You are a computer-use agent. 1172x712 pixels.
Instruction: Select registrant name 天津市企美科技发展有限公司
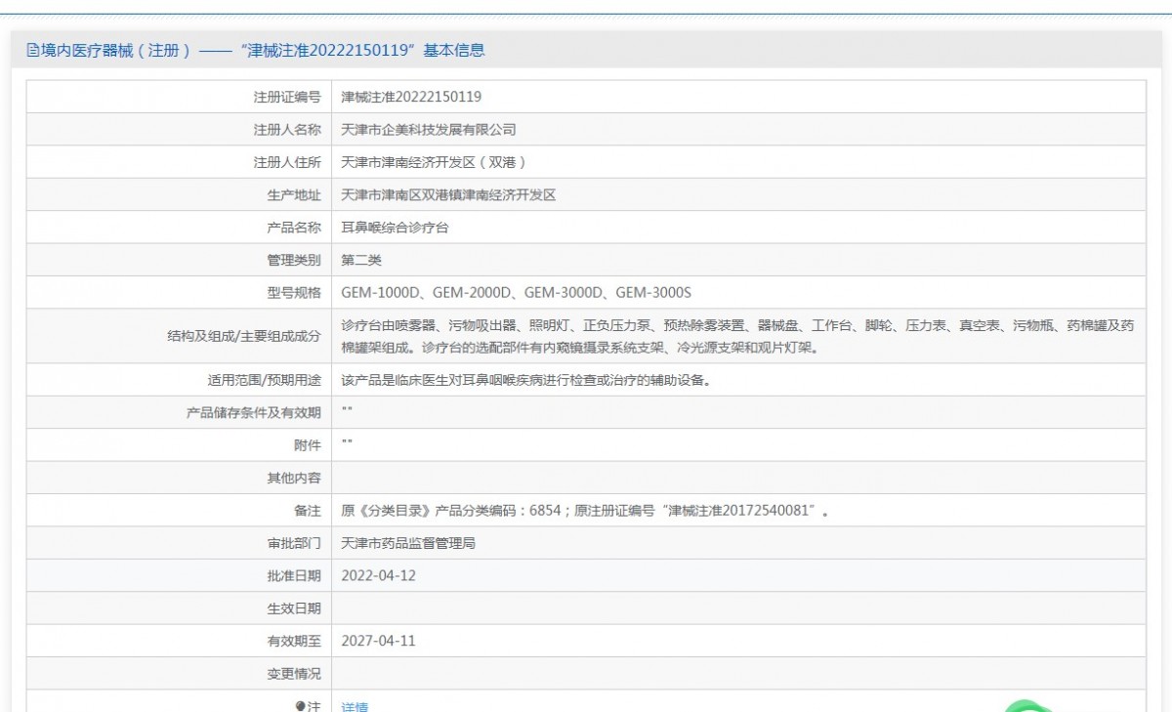428,130
